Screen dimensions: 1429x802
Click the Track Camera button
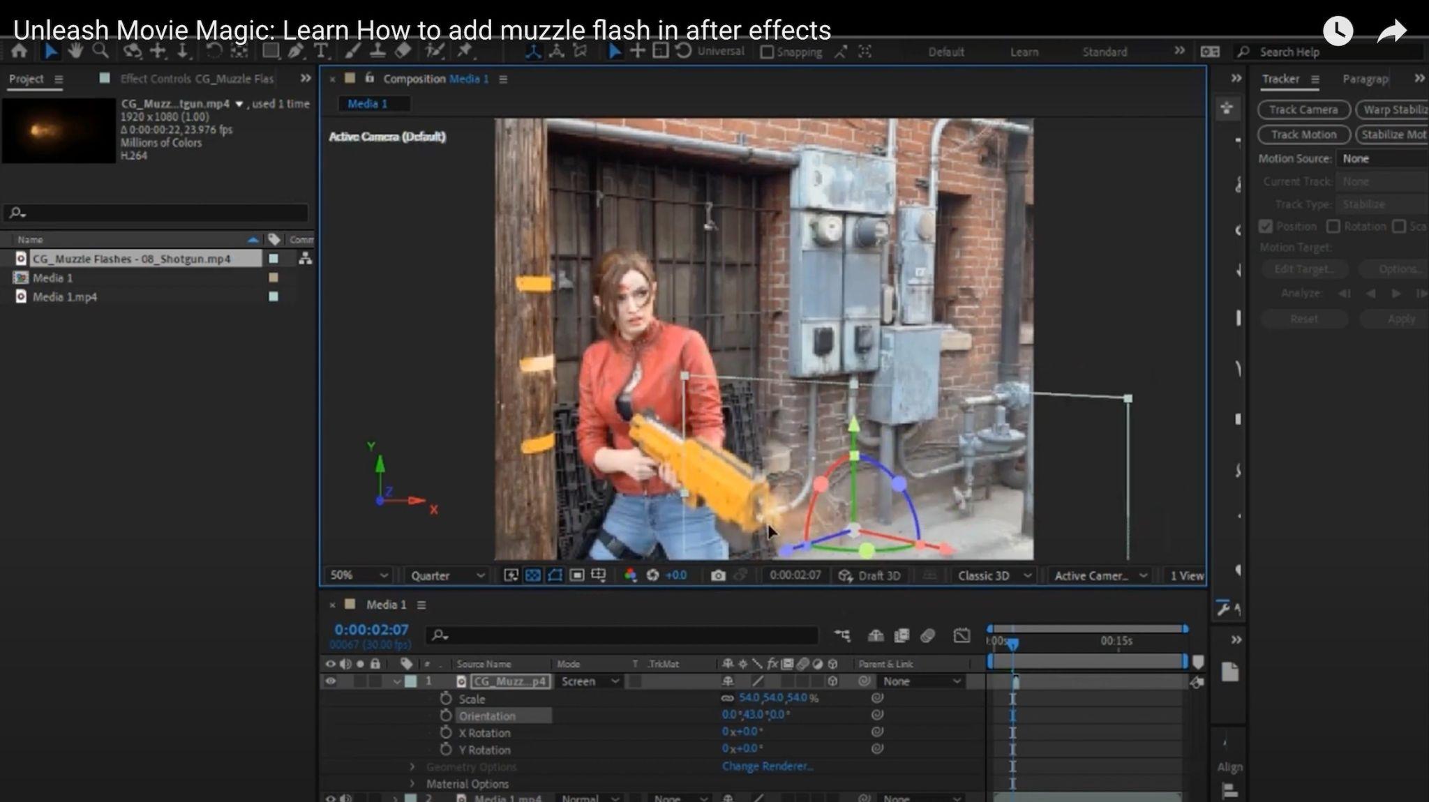[1303, 109]
